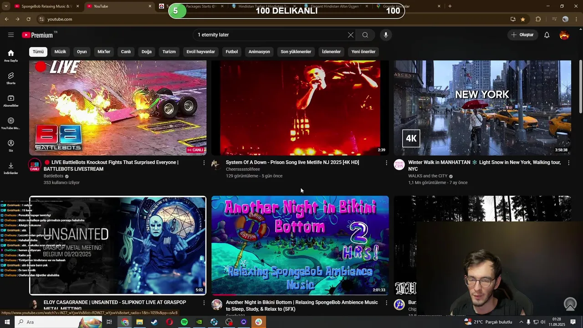Open System Of A Down Prison Song title
583x328 pixels.
click(292, 163)
